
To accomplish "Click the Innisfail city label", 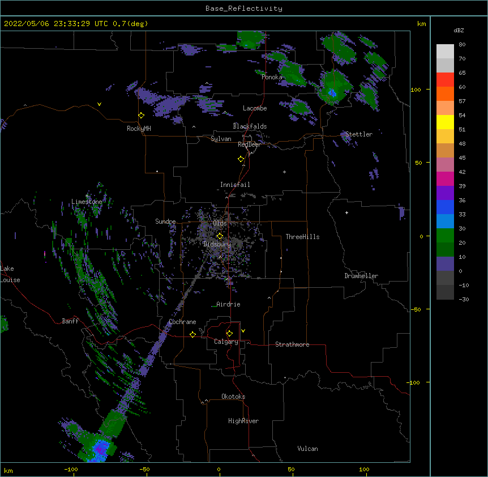I will (235, 185).
